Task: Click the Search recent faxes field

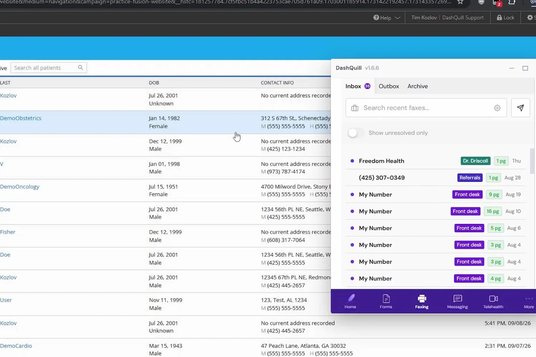Action: [x=426, y=108]
